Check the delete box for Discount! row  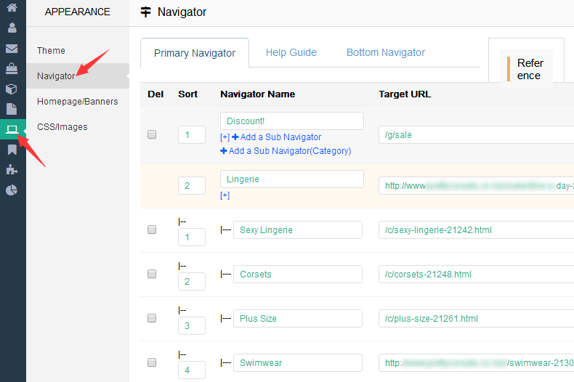[x=152, y=134]
